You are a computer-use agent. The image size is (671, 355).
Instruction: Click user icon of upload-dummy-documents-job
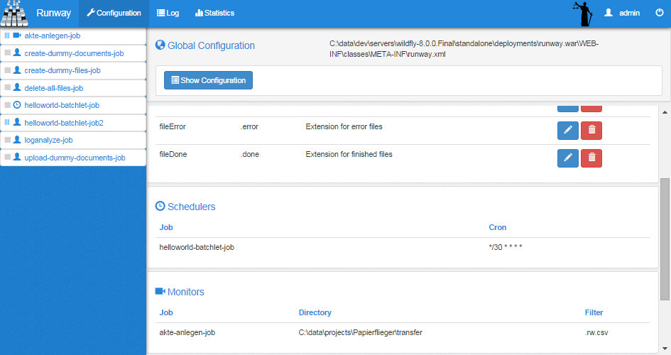(x=17, y=157)
